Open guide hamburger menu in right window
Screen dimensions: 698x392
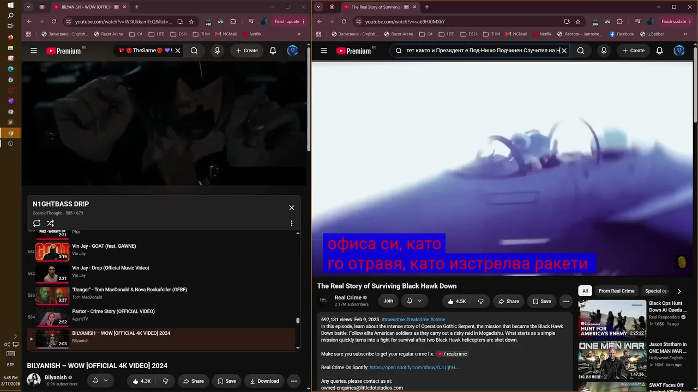[324, 51]
